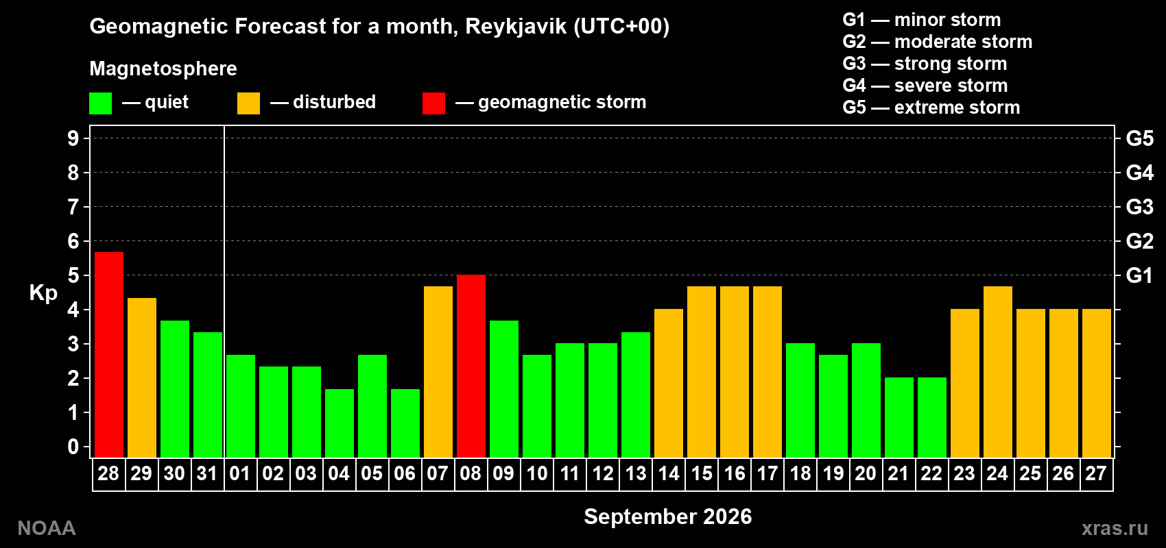Select the red bar above date 28
1166x548 pixels.
click(109, 355)
